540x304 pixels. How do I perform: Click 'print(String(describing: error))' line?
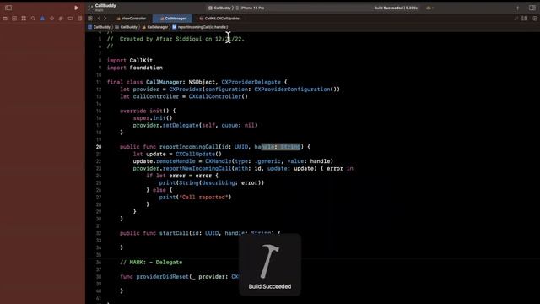tap(212, 183)
